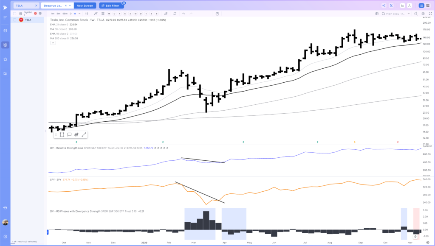Open the line chart view icon

pos(403,6)
